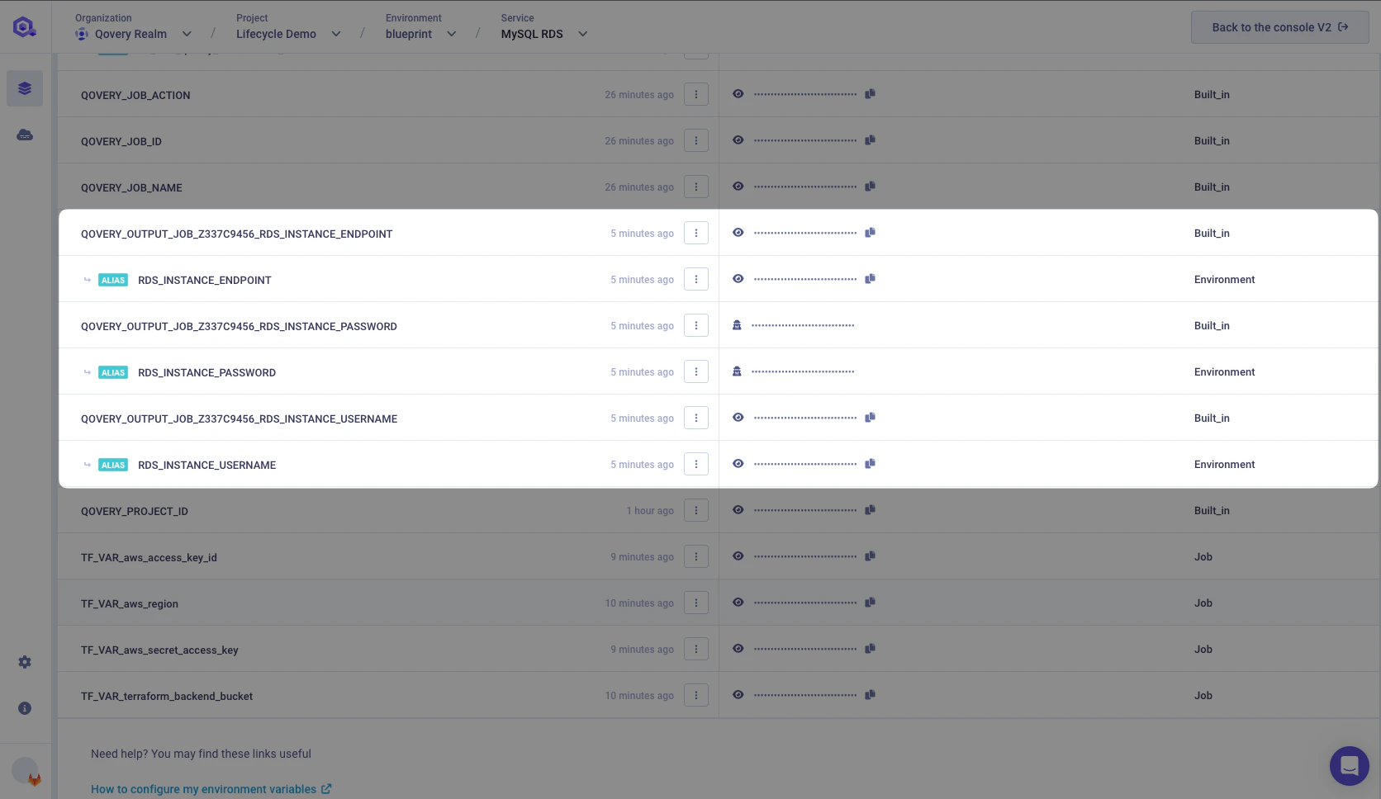Show the QOVERY_OUTPUT_JOB_Z337C9456_RDS_INSTANCE_ENDPOINT value

(x=738, y=233)
